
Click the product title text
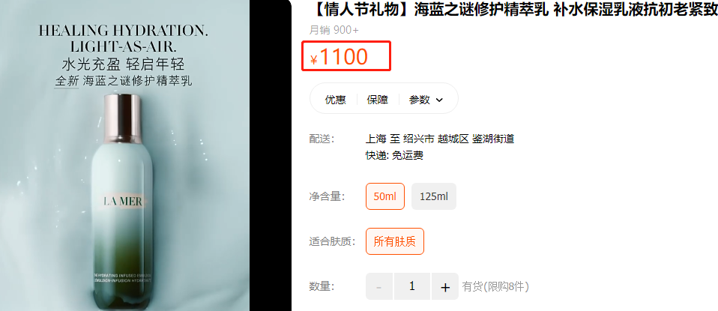513,9
